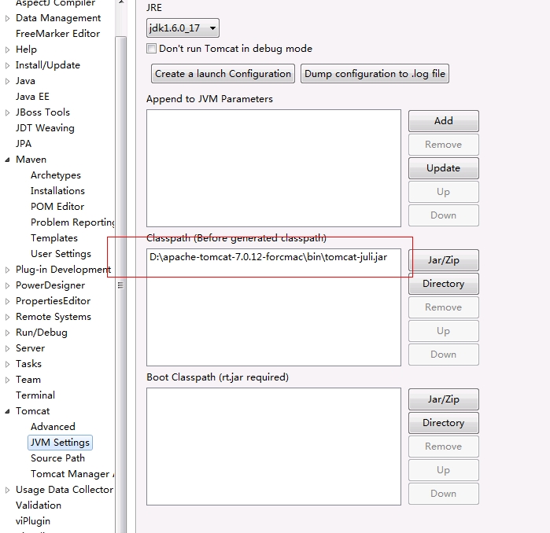Viewport: 550px width, 533px height.
Task: Open Tomcat Manager App page
Action: pos(72,474)
